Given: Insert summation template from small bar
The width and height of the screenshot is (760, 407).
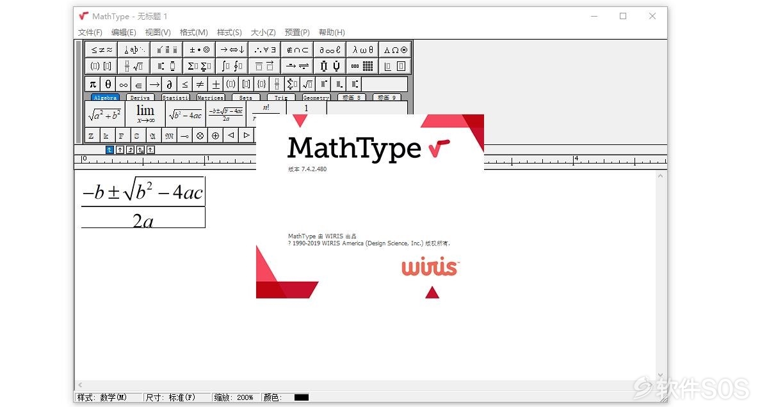Looking at the screenshot, I should pos(292,84).
